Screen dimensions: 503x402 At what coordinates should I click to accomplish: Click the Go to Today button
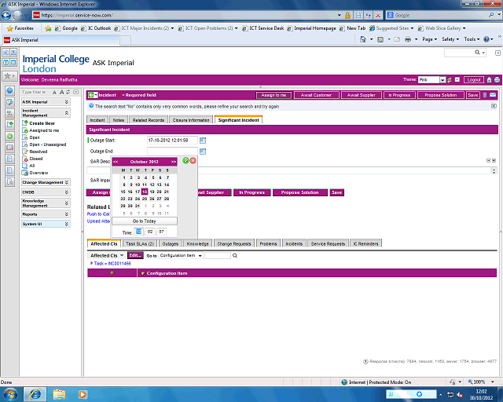144,221
